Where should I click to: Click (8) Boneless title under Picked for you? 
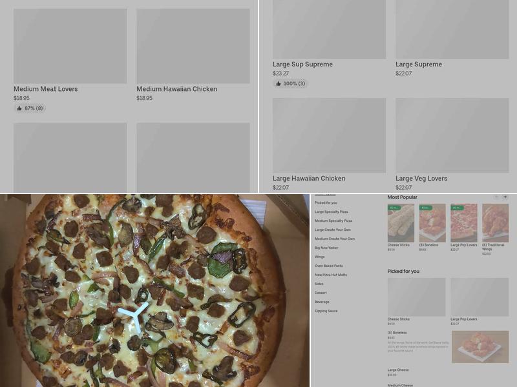pyautogui.click(x=397, y=333)
